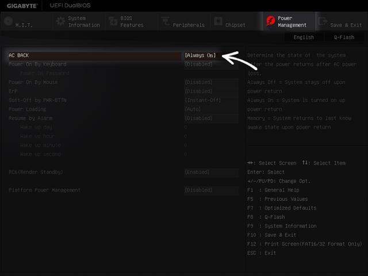Select the Power On By Mouse value
The width and height of the screenshot is (368, 276).
coord(198,82)
